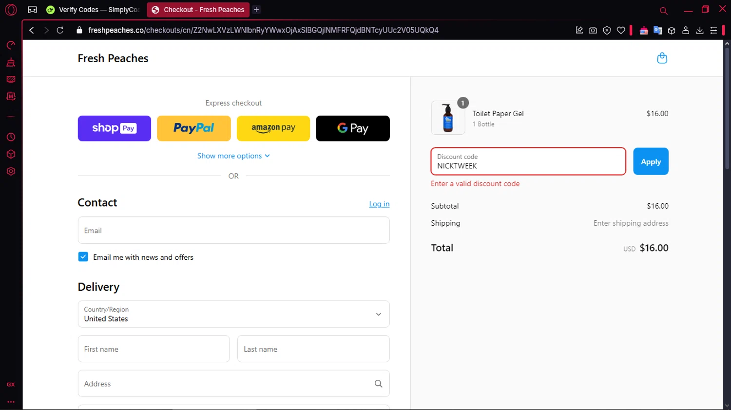
Task: Uncheck Email me with news and offers
Action: click(x=83, y=257)
